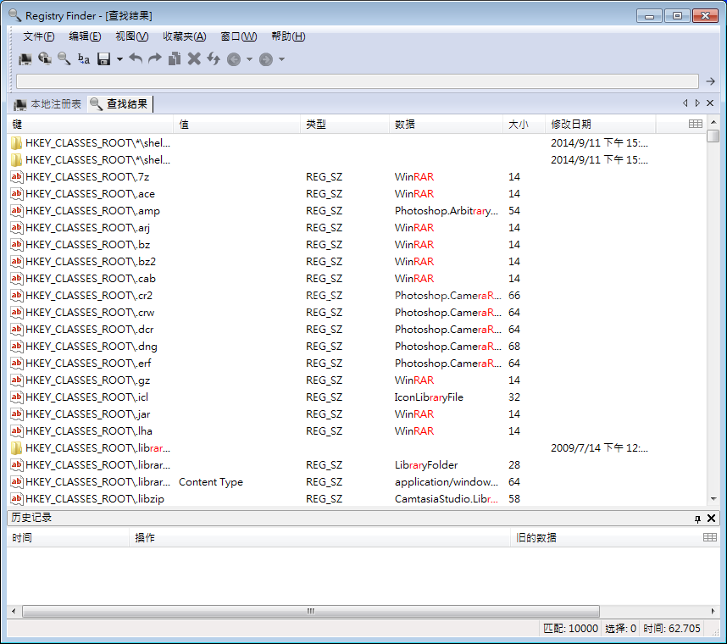The width and height of the screenshot is (727, 644).
Task: Open the Find magnifier tool in toolbar
Action: click(x=64, y=58)
